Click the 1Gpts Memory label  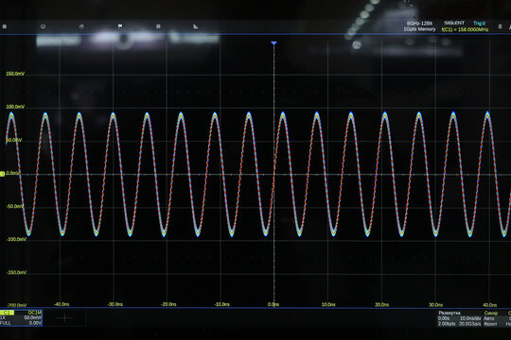tap(419, 29)
